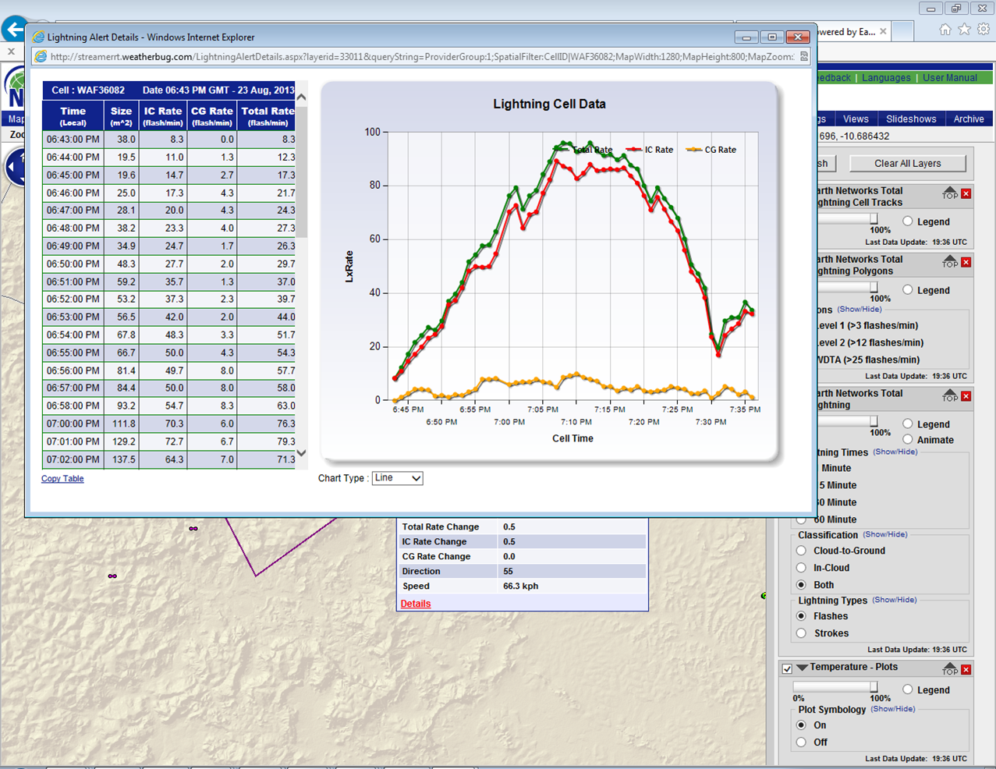Choose Strokes lightning type

click(x=801, y=633)
